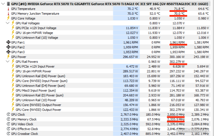Click GPU Temperature maximum value 71.8 °C

[178, 9]
